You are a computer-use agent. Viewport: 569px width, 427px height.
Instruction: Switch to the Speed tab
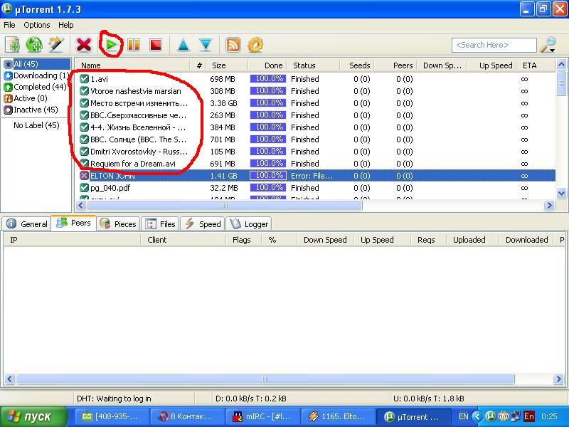click(203, 223)
